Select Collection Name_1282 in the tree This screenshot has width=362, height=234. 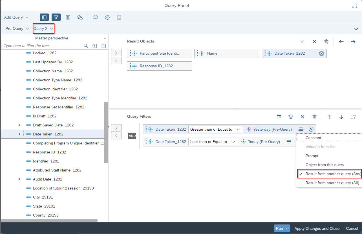pyautogui.click(x=53, y=71)
